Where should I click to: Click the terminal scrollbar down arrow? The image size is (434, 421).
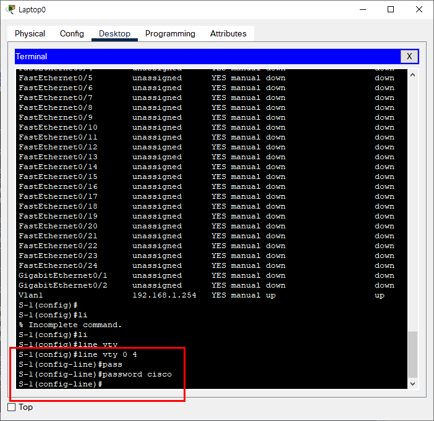click(x=412, y=384)
